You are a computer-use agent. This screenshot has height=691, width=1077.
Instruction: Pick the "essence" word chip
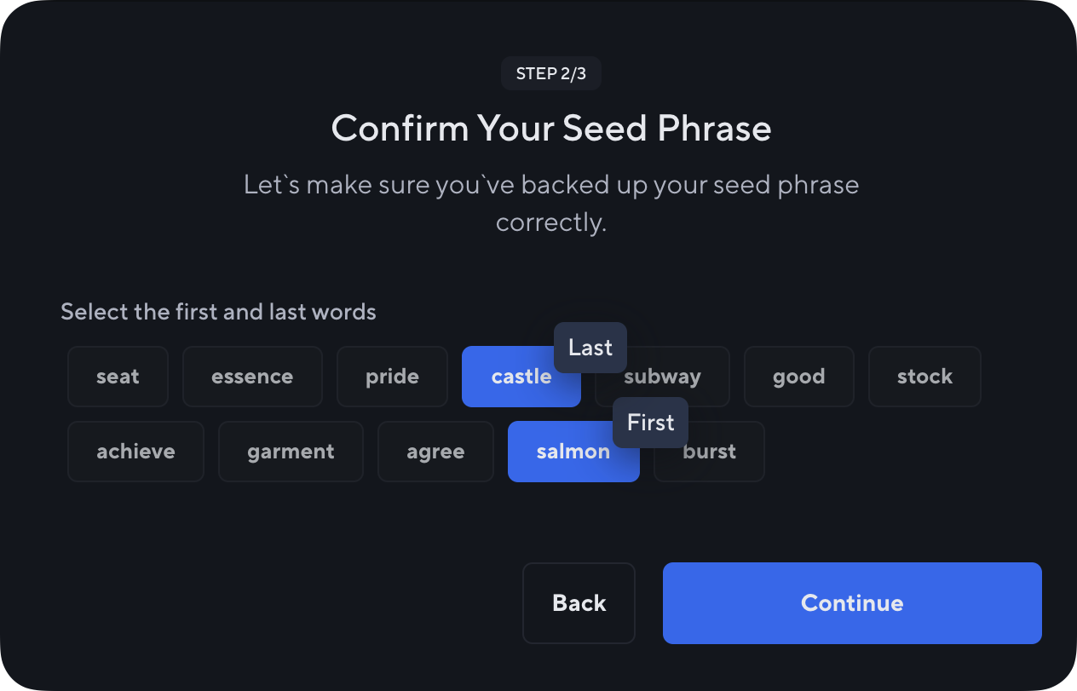[x=252, y=377]
